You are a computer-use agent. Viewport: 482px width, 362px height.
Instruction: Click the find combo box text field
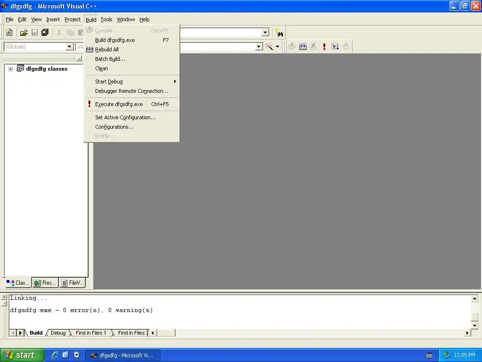pyautogui.click(x=220, y=33)
